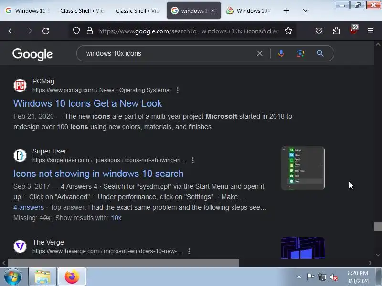This screenshot has width=382, height=286.
Task: Open the tracking protection shield icon
Action: tap(76, 31)
